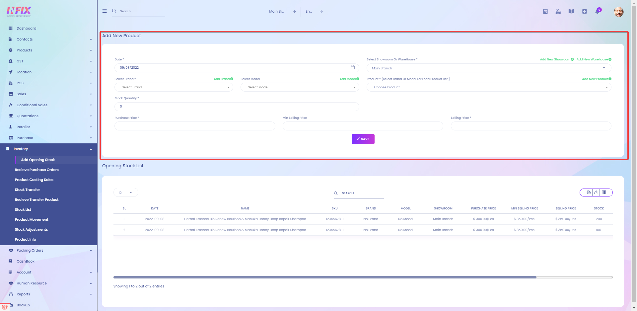
Task: Focus the Selling Price field
Action: [x=531, y=126]
